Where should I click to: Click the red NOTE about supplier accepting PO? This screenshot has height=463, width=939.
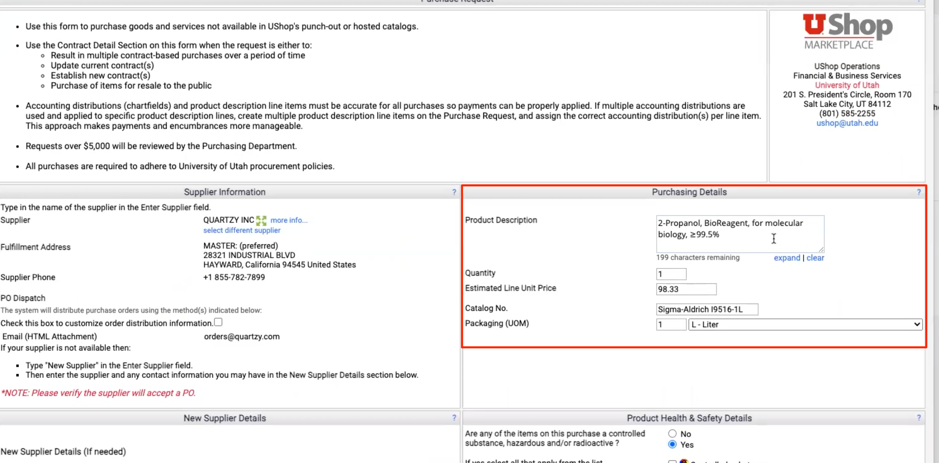(99, 393)
